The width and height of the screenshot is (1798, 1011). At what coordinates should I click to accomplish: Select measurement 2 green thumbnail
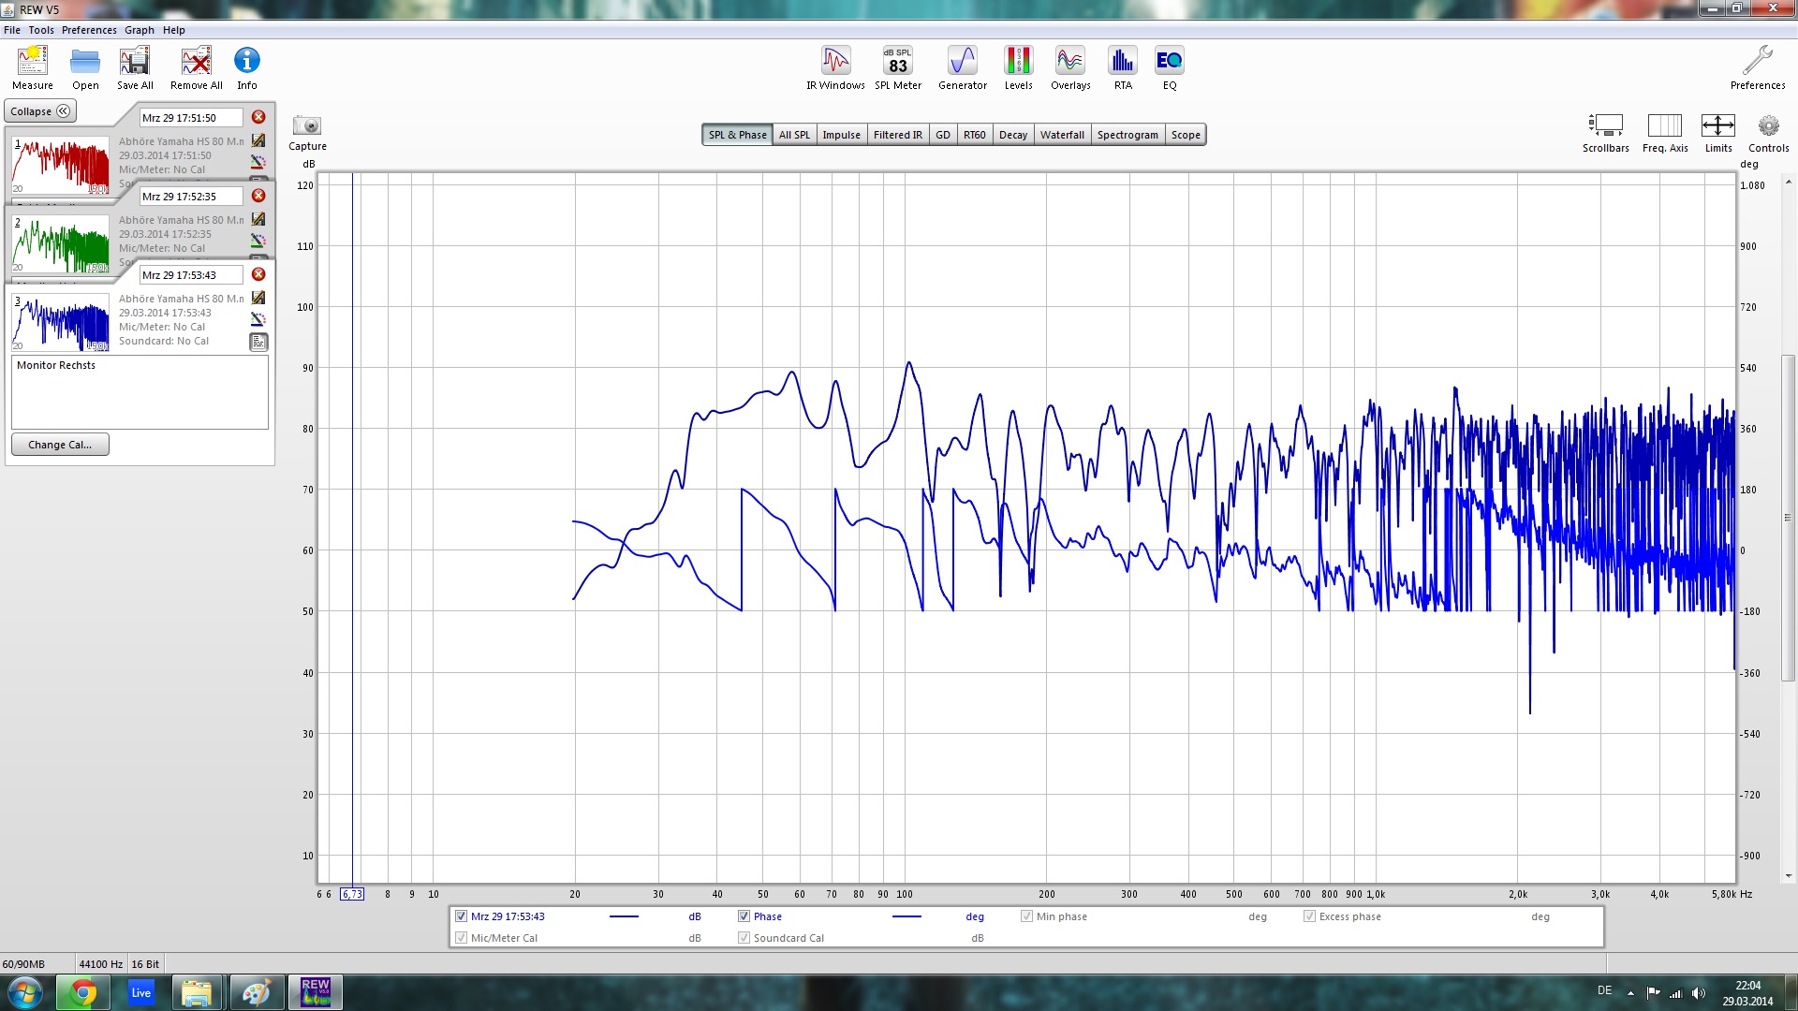pyautogui.click(x=61, y=244)
